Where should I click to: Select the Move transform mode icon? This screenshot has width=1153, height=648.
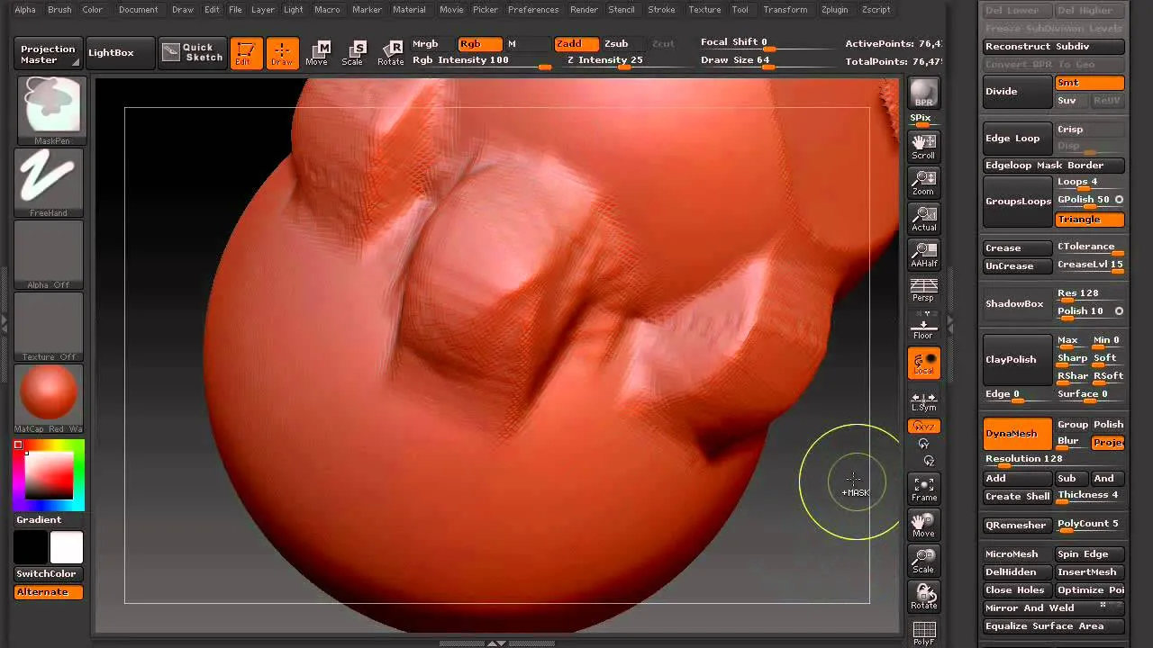[317, 53]
